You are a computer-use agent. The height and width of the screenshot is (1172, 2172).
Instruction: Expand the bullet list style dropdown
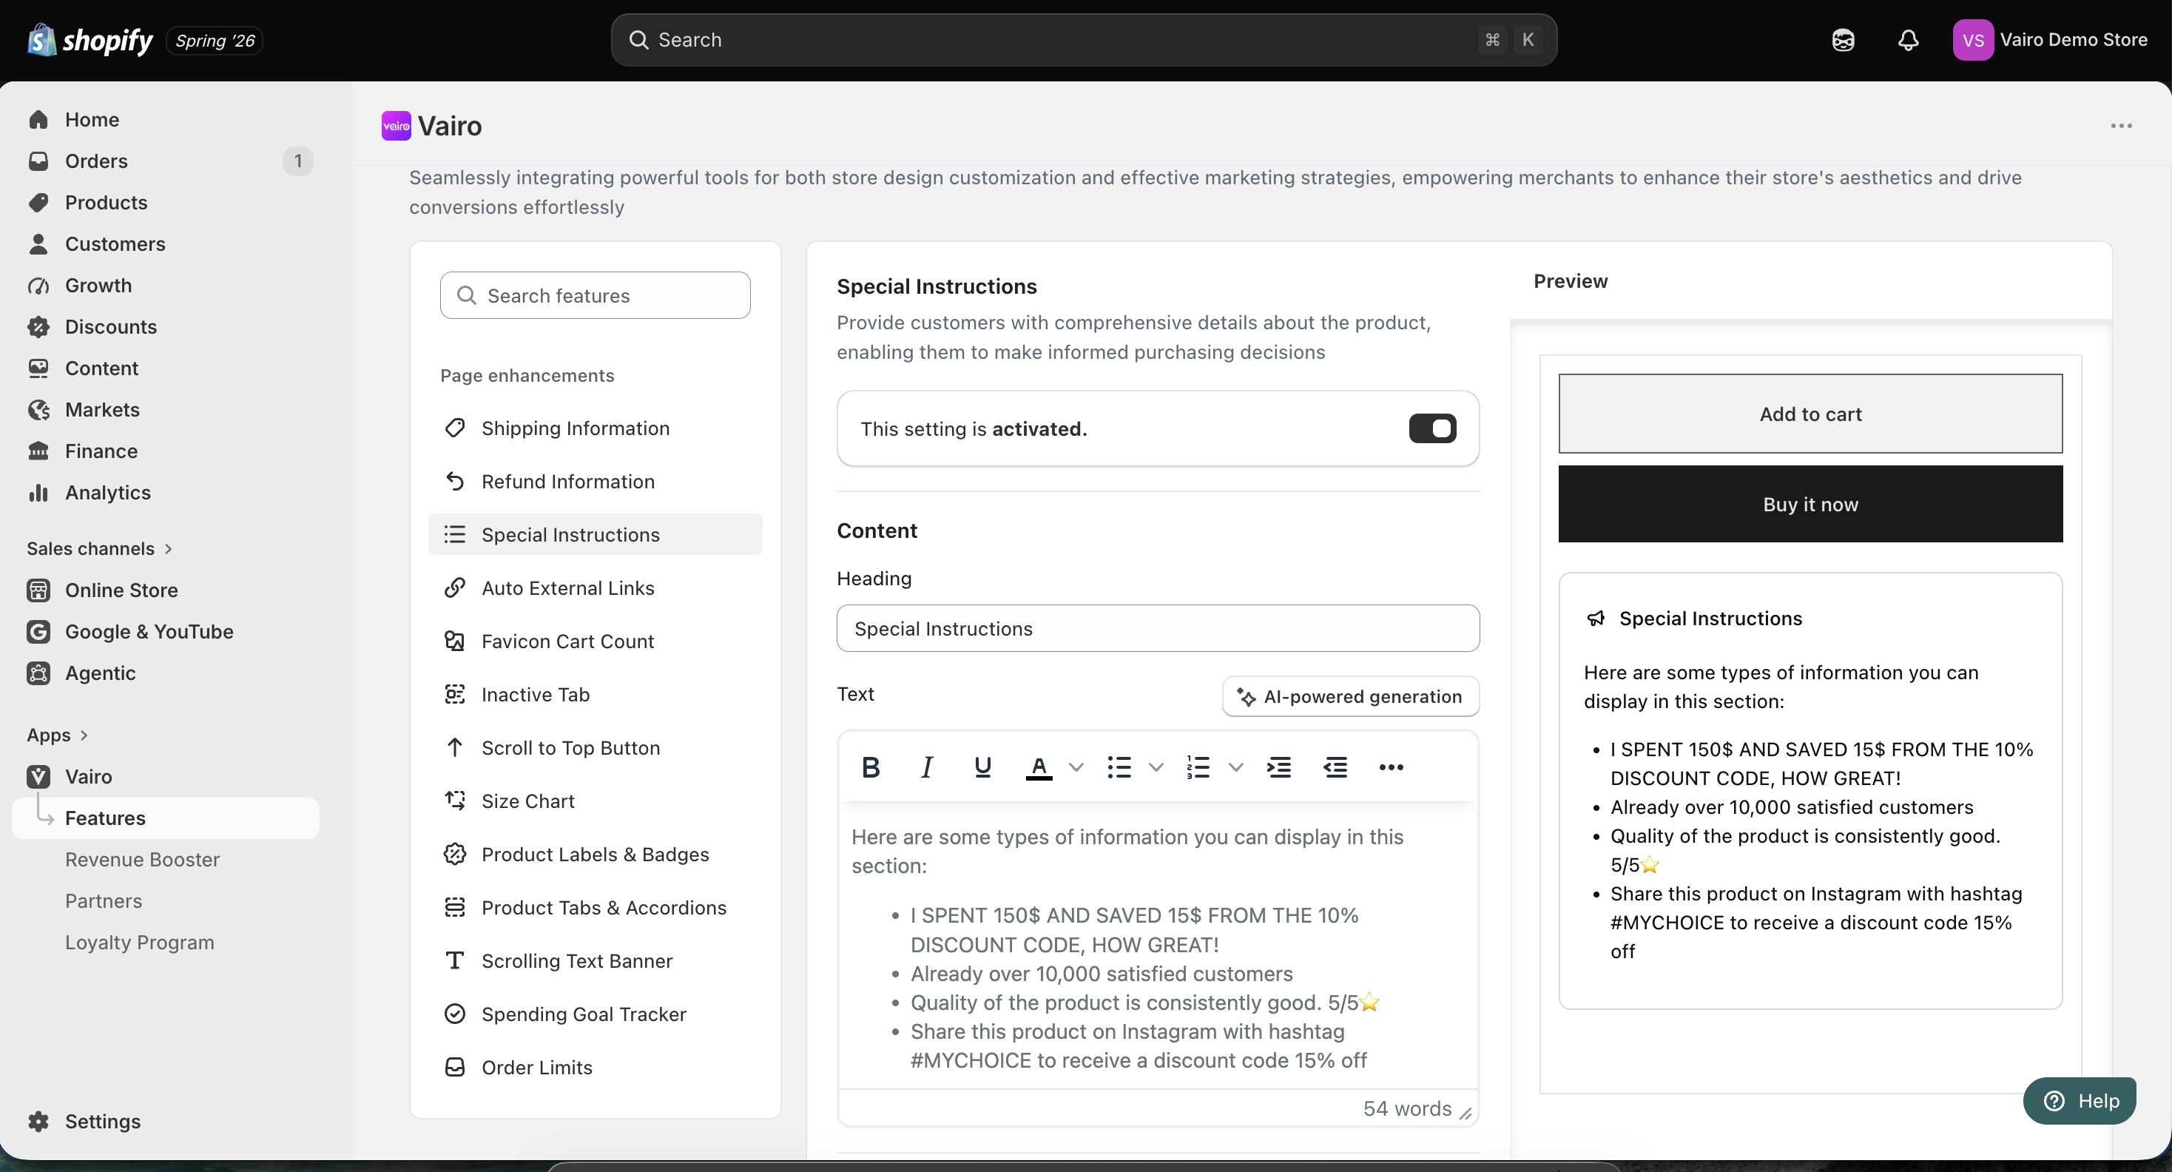pyautogui.click(x=1156, y=767)
